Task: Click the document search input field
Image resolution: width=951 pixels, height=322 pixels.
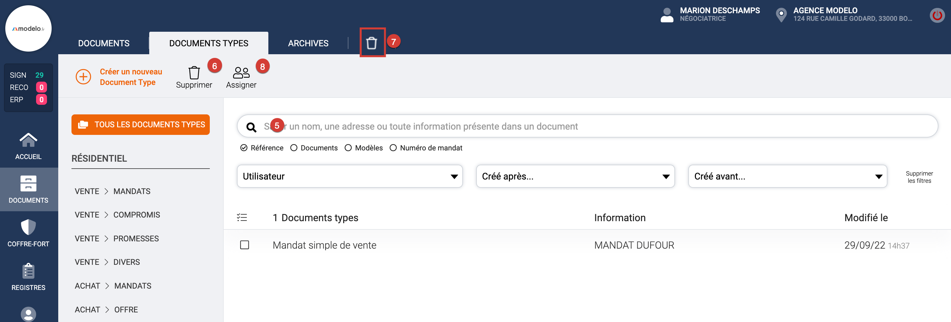Action: (x=591, y=126)
